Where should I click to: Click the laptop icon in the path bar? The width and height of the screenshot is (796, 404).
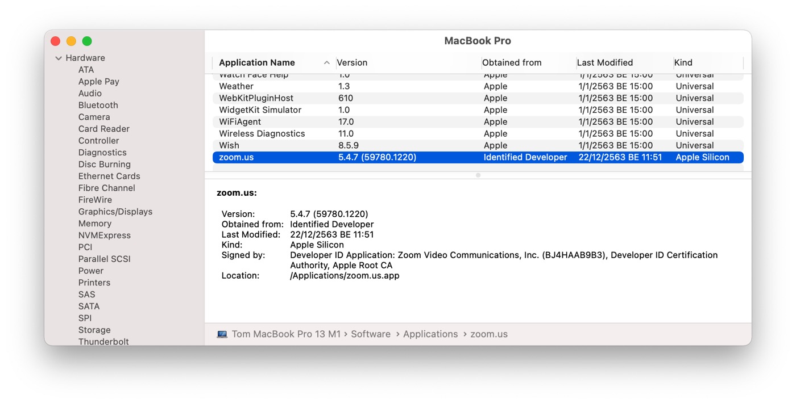point(222,334)
